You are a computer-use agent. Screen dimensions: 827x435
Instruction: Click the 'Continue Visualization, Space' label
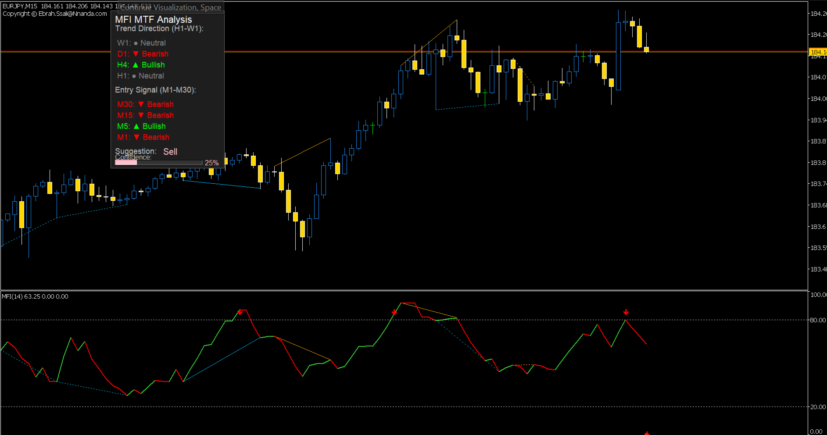(x=171, y=7)
